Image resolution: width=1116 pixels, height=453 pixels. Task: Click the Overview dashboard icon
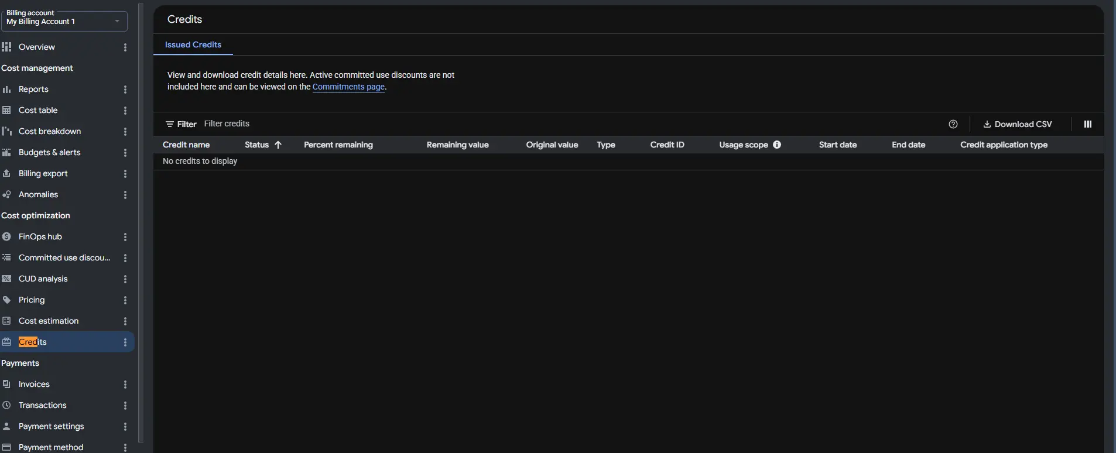coord(6,47)
